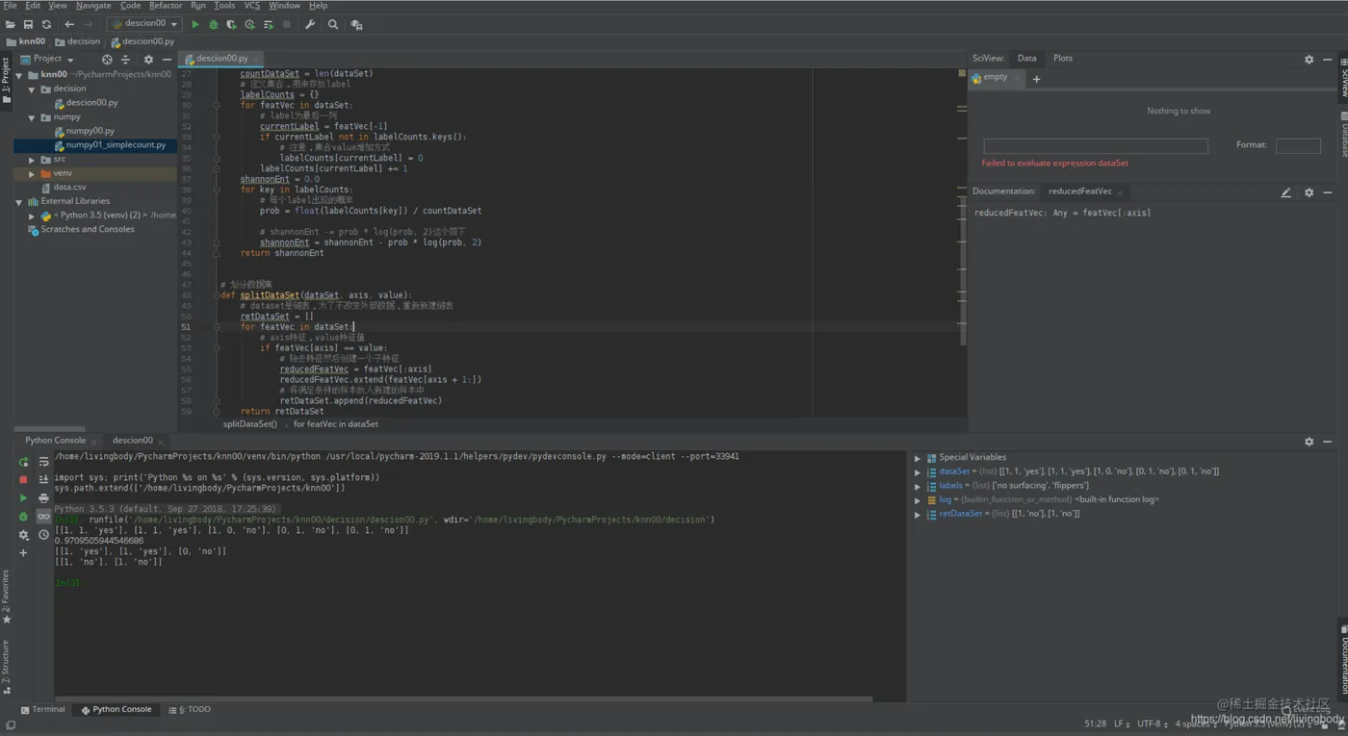Open the descion00 run configuration dropdown
The image size is (1348, 736).
[144, 24]
